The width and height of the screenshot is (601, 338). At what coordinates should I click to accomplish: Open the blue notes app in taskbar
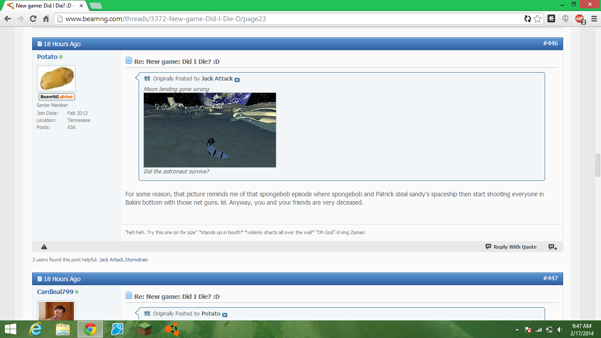tap(117, 329)
